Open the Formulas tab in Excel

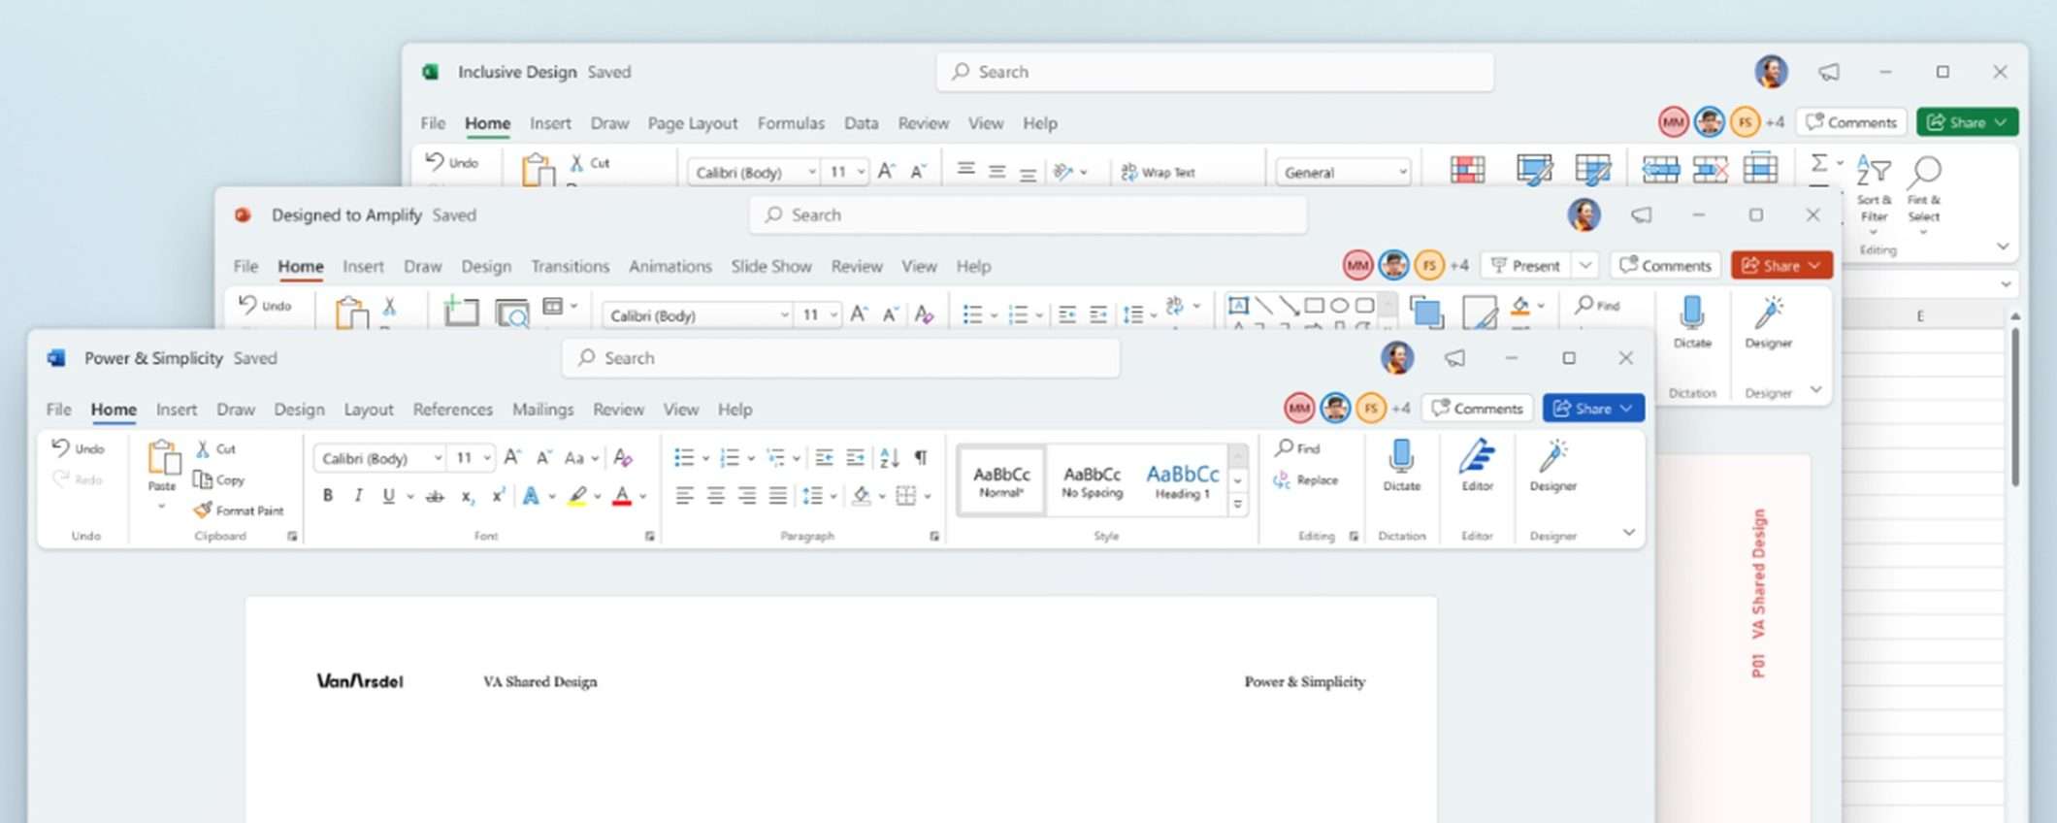791,123
